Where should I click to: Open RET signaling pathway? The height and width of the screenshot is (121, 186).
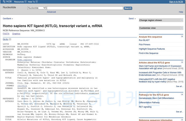coord(145,107)
